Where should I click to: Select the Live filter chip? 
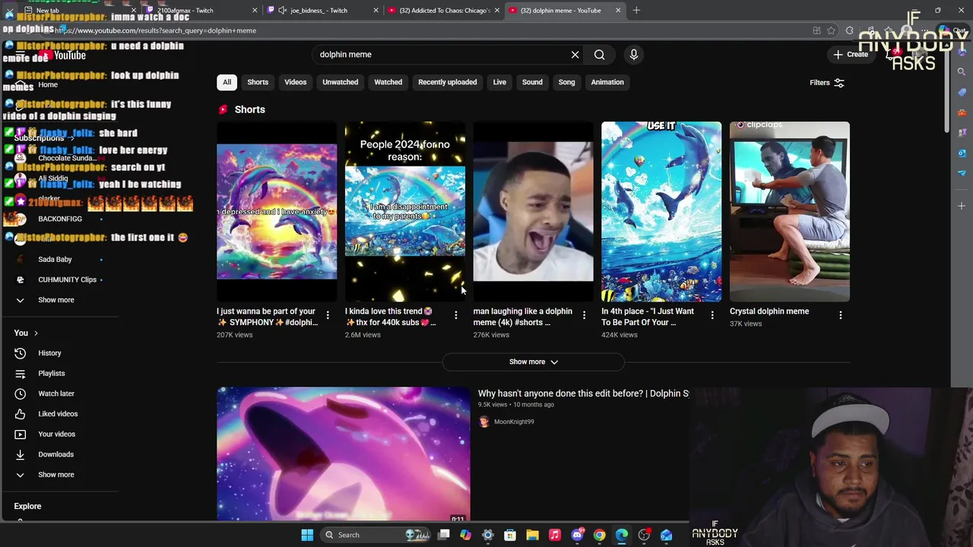499,82
